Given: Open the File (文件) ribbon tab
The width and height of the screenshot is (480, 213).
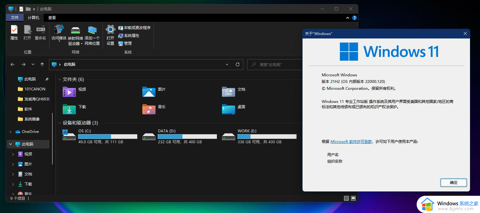Looking at the screenshot, I should [x=15, y=18].
